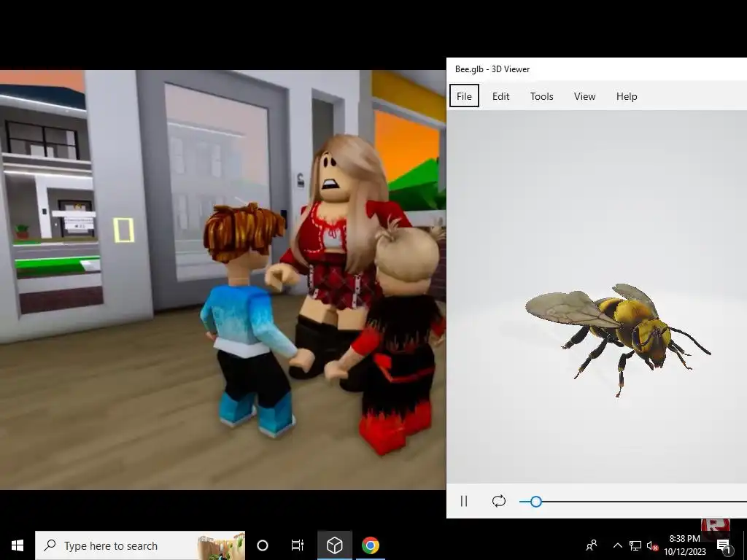The image size is (747, 560).
Task: Click the bee 3D model in the viewport
Action: click(619, 335)
